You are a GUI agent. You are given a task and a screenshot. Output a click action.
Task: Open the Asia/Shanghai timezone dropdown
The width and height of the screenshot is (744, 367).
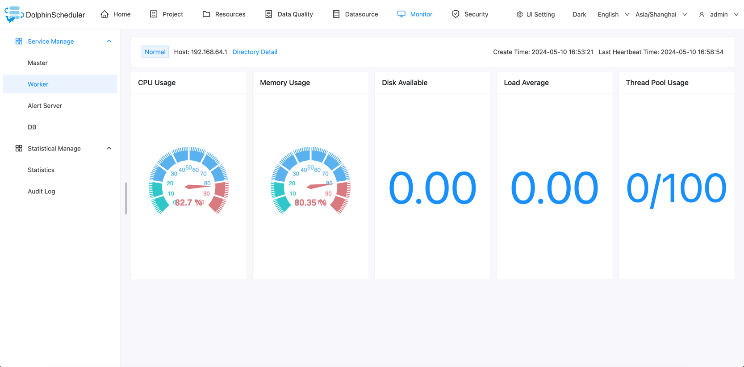coord(661,15)
